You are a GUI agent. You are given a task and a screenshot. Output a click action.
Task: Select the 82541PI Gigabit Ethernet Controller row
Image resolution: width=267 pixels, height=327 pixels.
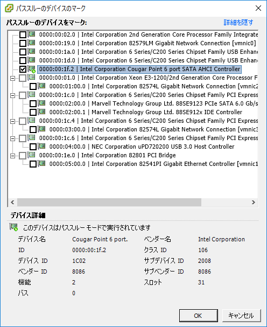[x=153, y=164]
